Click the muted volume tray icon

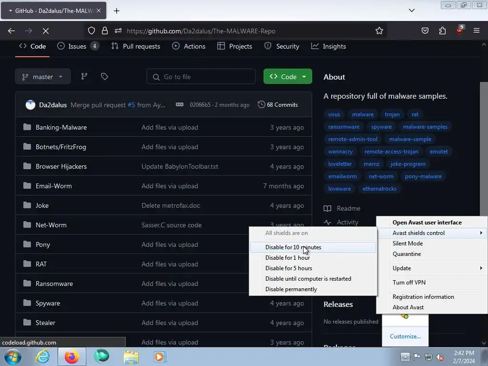[440, 357]
